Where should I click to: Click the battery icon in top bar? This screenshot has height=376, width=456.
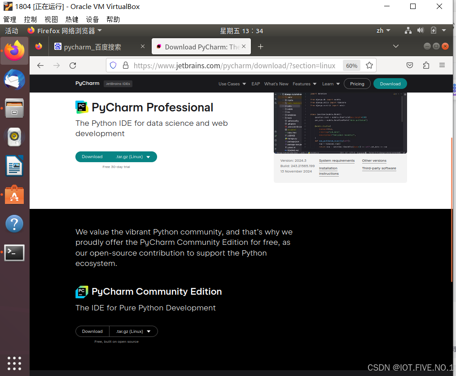point(433,31)
